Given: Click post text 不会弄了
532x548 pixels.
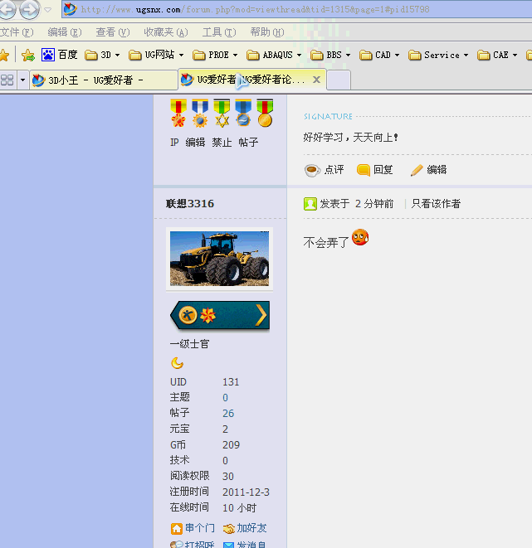Looking at the screenshot, I should click(x=326, y=242).
